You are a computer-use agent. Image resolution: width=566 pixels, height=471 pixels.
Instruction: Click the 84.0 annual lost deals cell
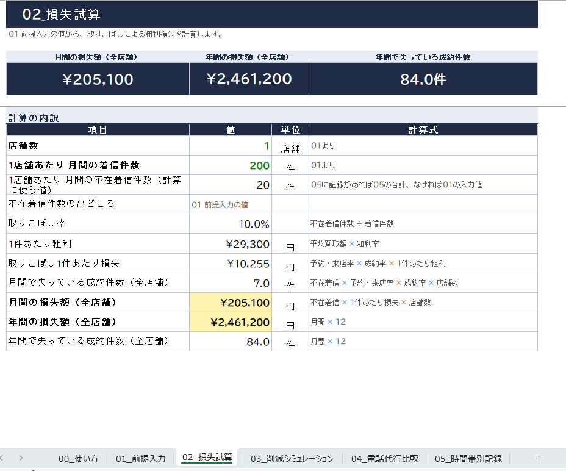click(231, 341)
